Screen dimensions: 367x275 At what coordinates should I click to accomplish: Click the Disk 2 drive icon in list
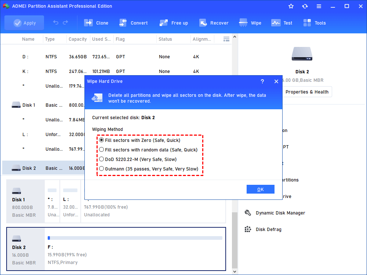(x=16, y=168)
